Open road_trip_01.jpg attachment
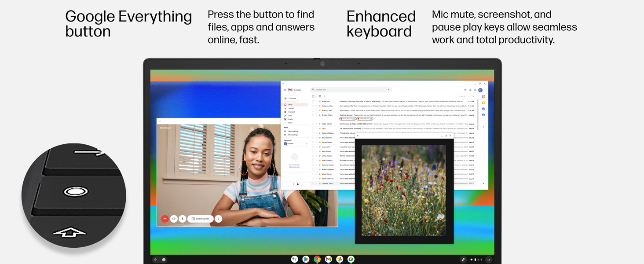Screen dimensions: 644x264 coord(348,119)
